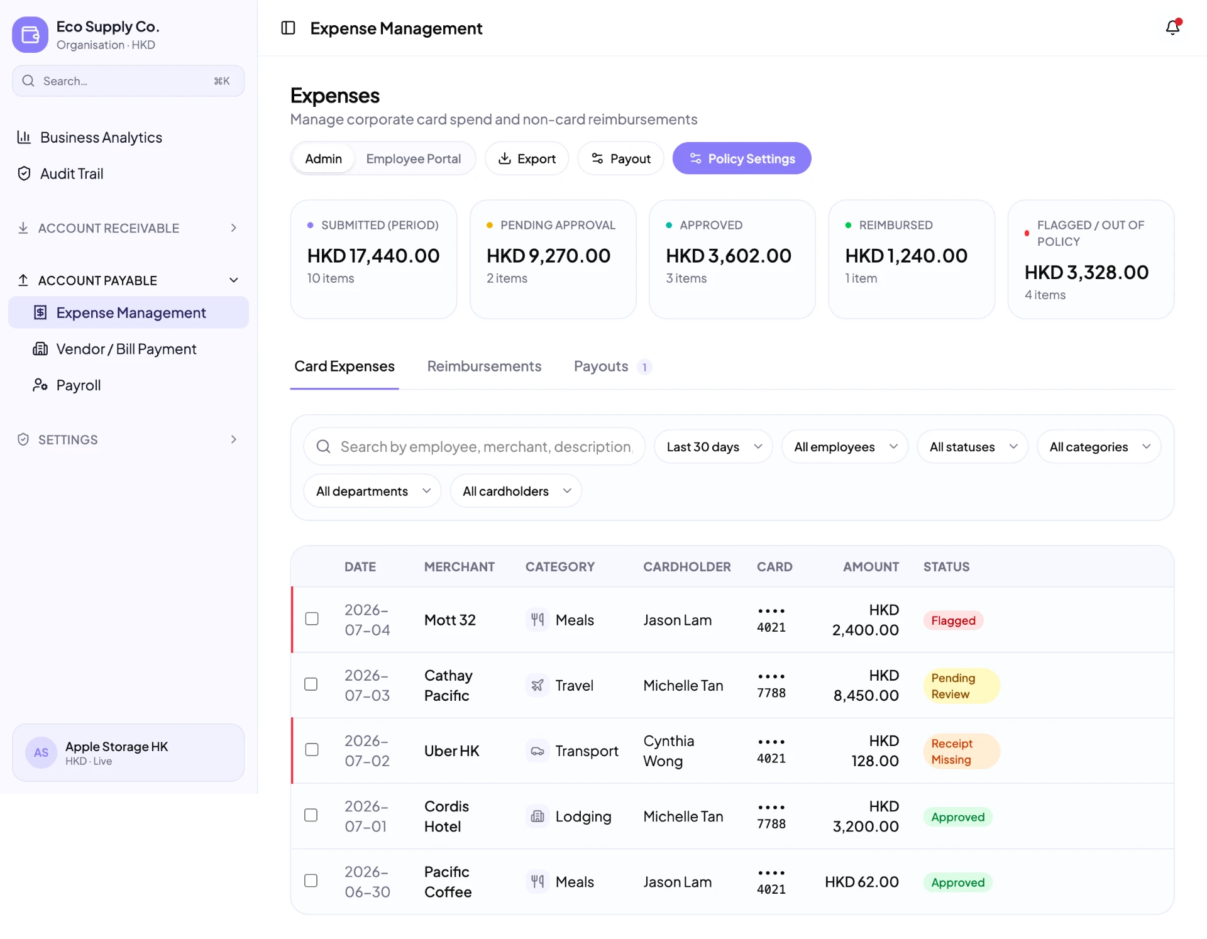Click the Meals icon on Mott 32 row
Viewport: 1207px width, 939px height.
537,620
